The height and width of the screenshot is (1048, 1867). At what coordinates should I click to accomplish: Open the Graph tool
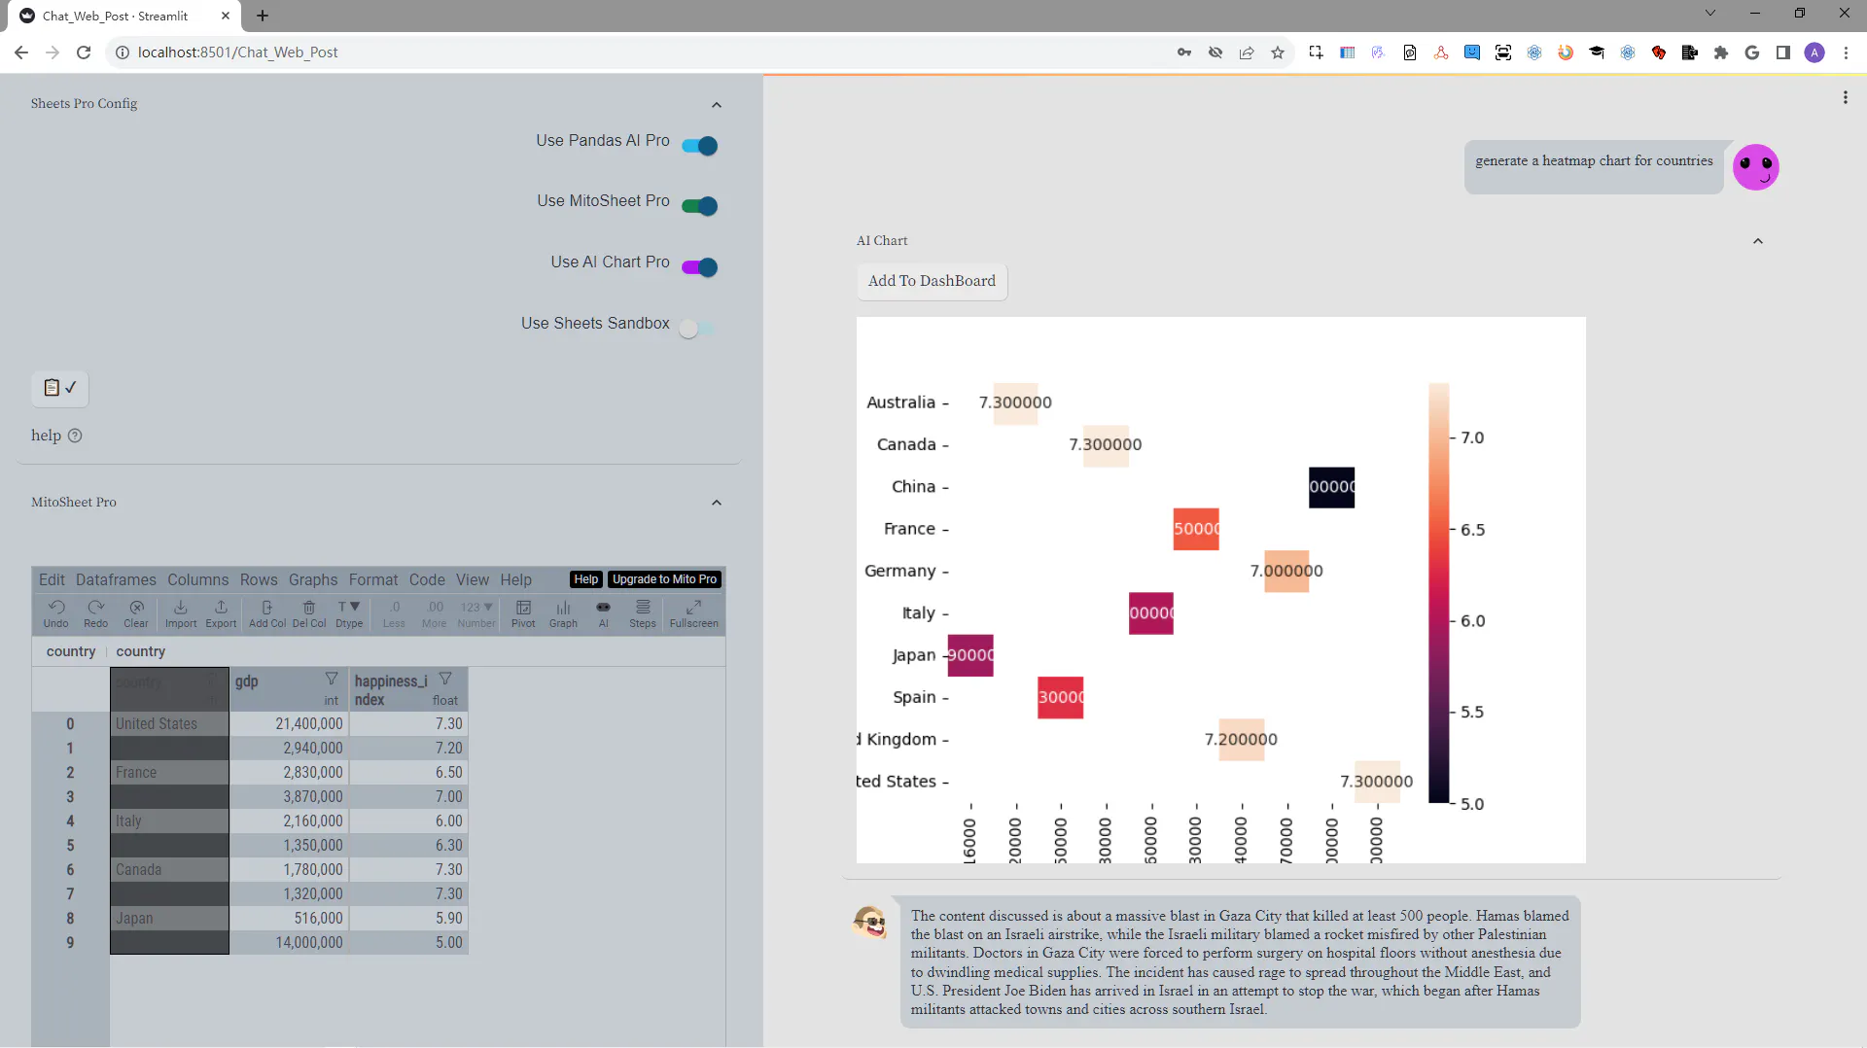[x=563, y=612]
